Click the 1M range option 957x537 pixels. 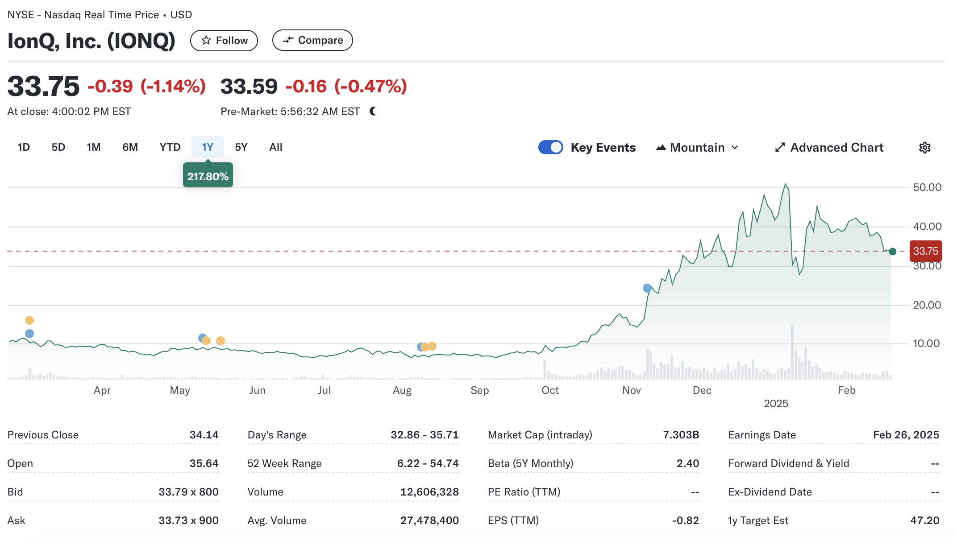click(93, 147)
